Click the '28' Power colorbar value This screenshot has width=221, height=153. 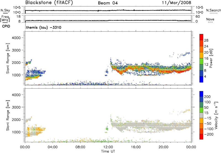(x=206, y=40)
